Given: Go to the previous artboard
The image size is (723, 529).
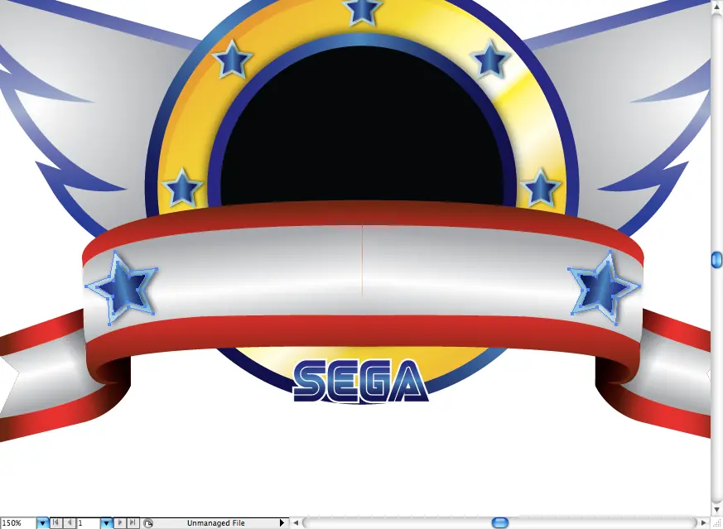Looking at the screenshot, I should (x=70, y=522).
